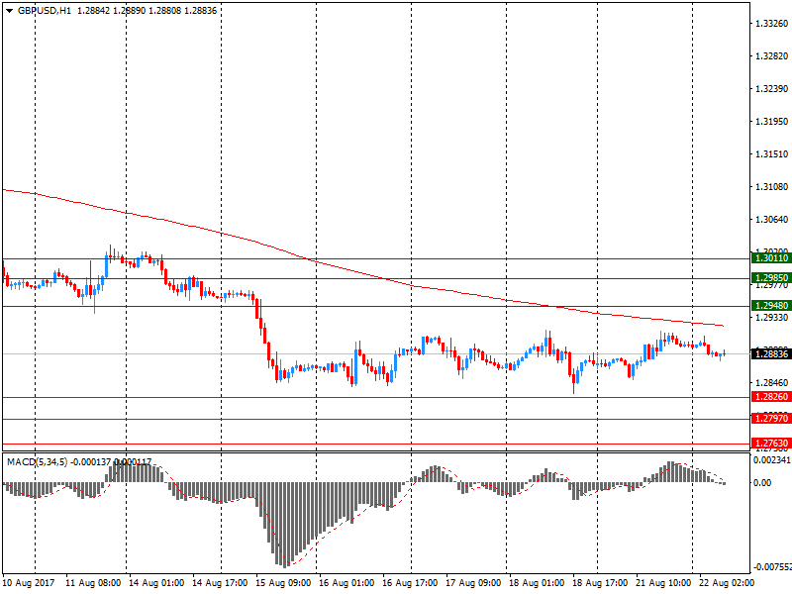Viewport: 792px width, 594px height.
Task: Click the 1.30640 price scale value
Action: (771, 219)
